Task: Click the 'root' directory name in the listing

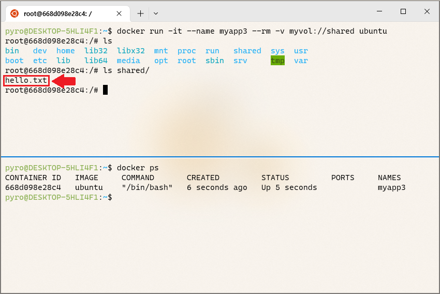Action: coord(186,61)
